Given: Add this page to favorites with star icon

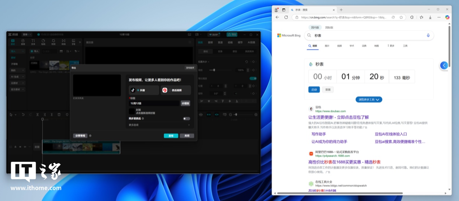Looking at the screenshot, I should click(401, 17).
